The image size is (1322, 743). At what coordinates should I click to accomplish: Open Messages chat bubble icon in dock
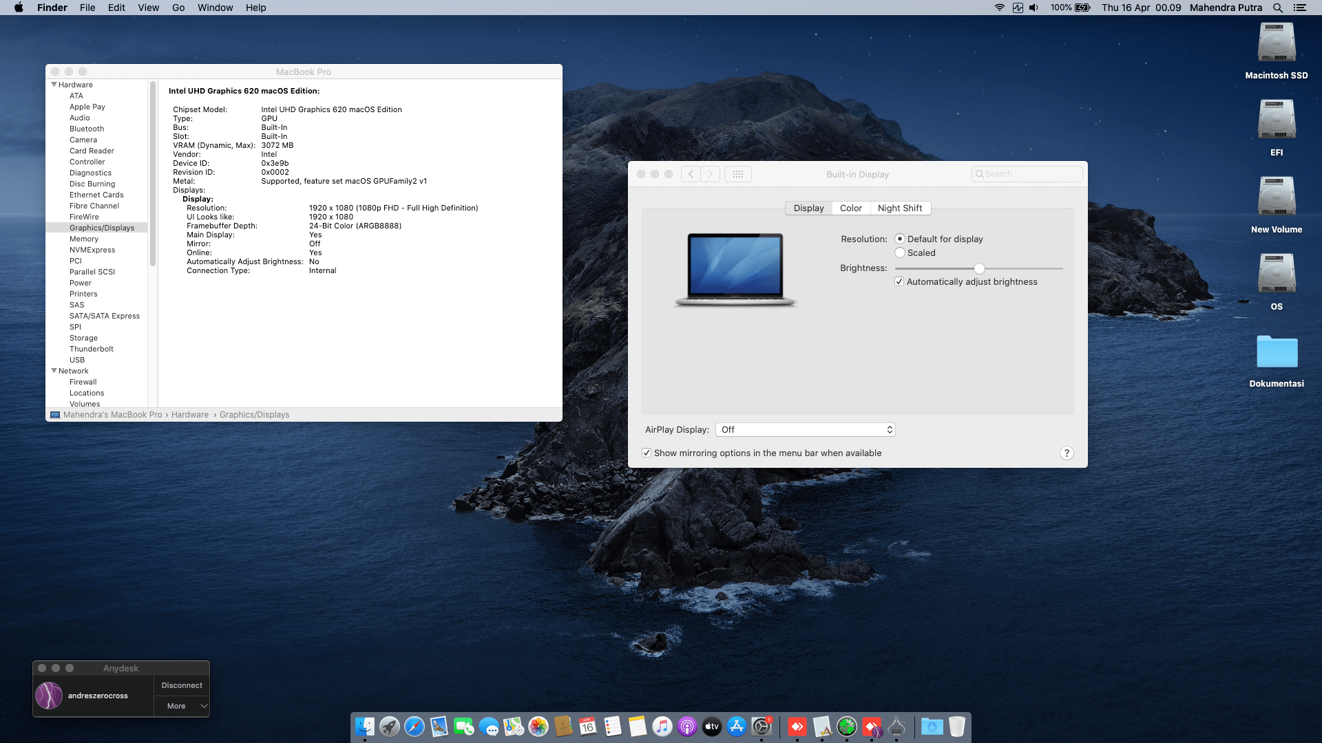489,726
